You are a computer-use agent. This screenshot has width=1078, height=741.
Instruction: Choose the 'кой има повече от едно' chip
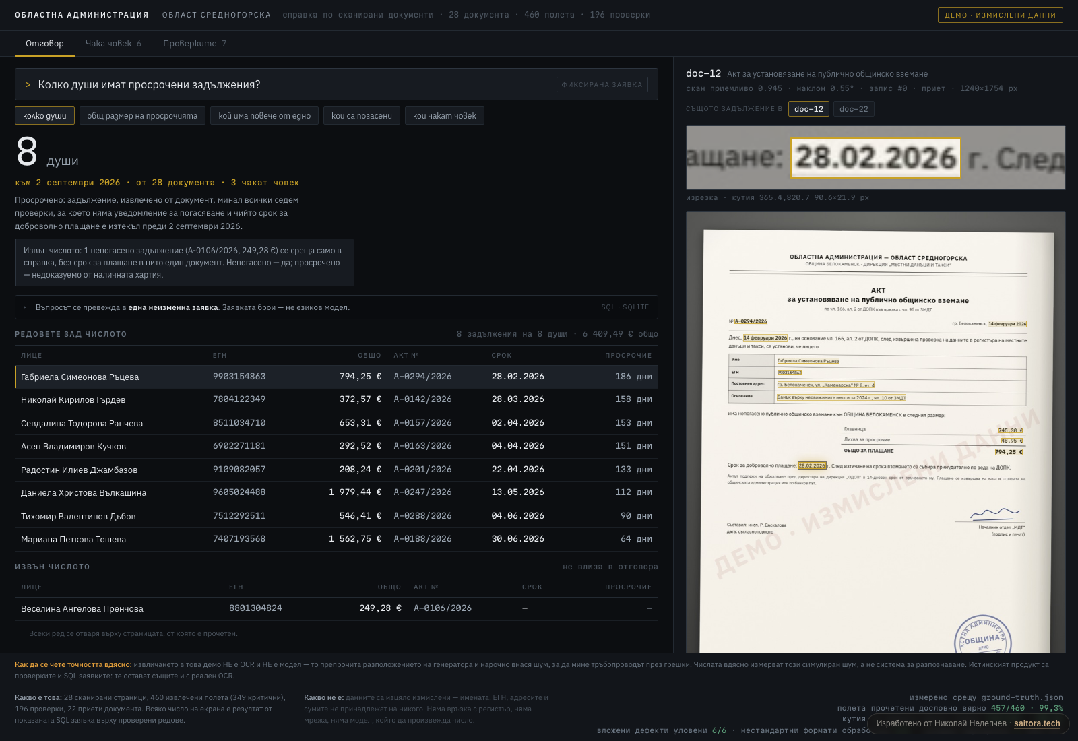pyautogui.click(x=264, y=116)
